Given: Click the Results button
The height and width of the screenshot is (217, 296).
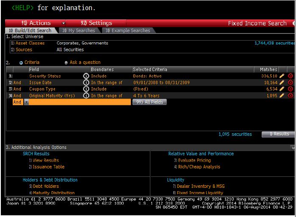Looking at the screenshot, I should click(278, 134).
